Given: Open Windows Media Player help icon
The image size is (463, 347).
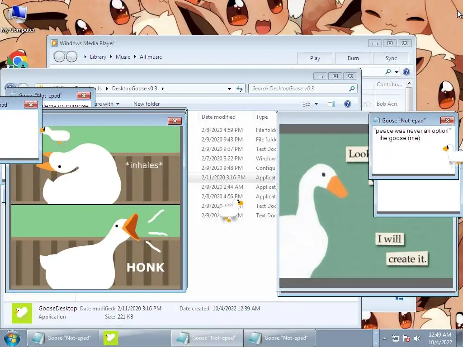Looking at the screenshot, I should click(x=406, y=72).
